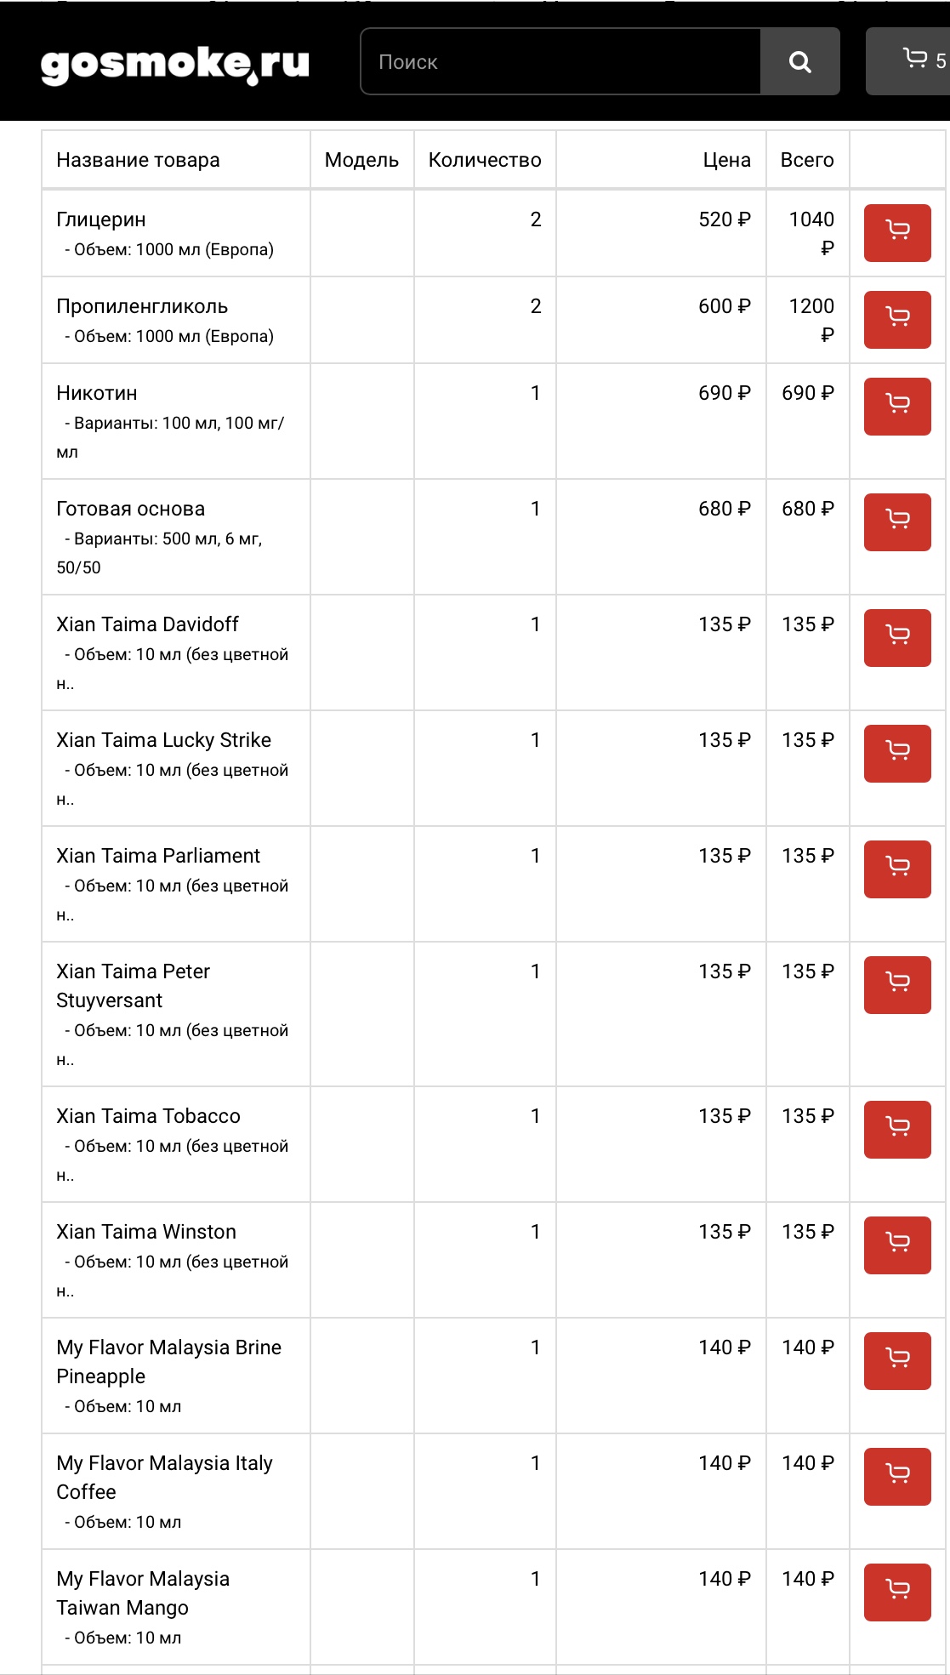Open Xian Taima Winston product link
This screenshot has width=950, height=1675.
coord(146,1232)
